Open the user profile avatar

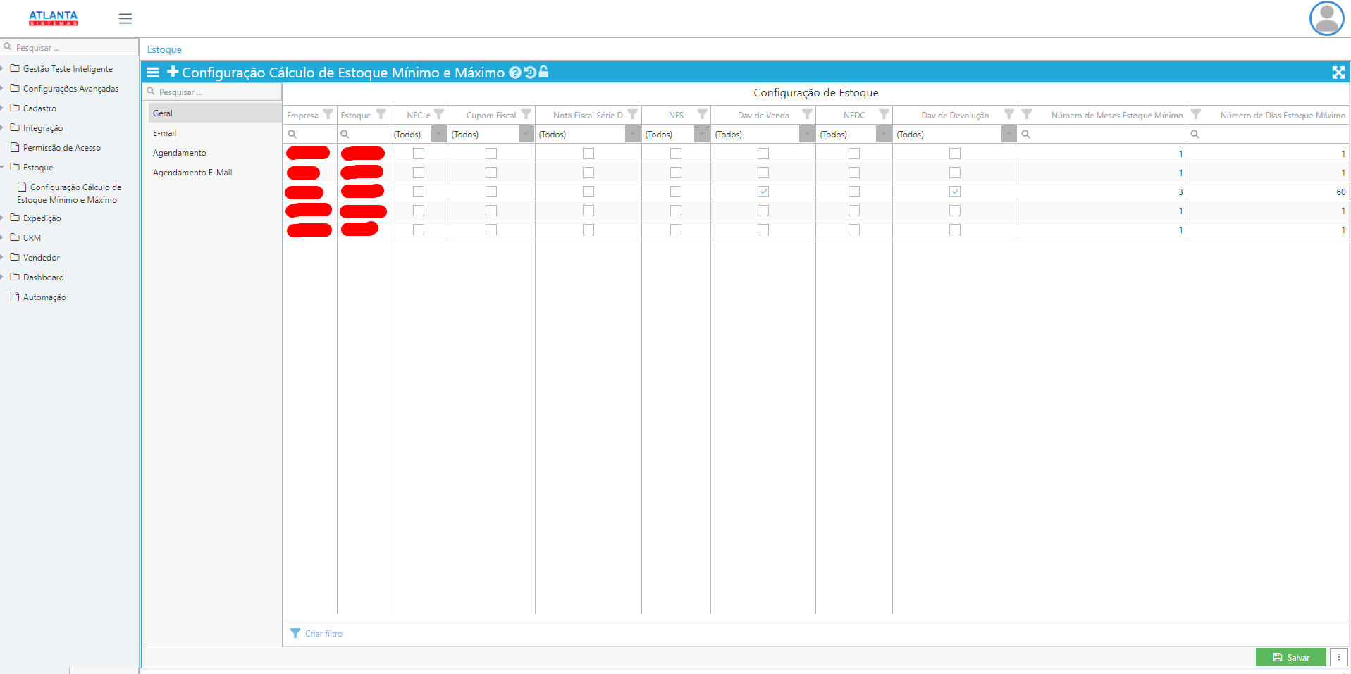[x=1326, y=19]
